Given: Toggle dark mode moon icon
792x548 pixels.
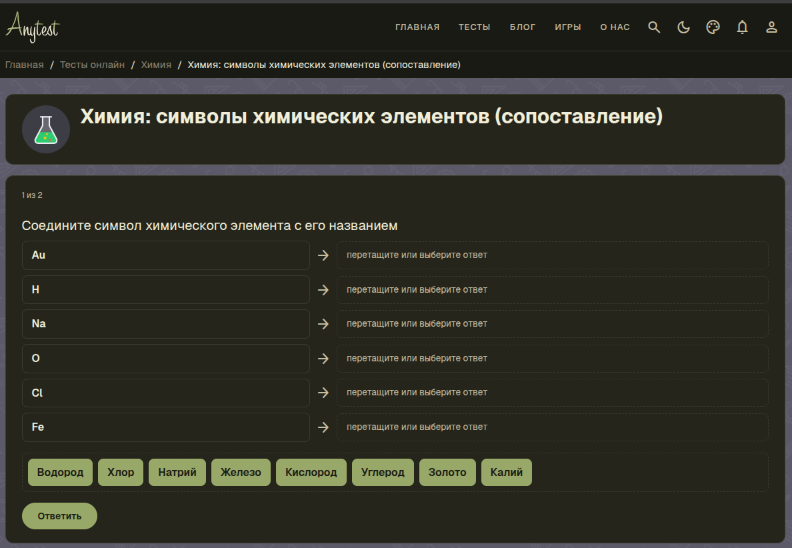Looking at the screenshot, I should (683, 27).
